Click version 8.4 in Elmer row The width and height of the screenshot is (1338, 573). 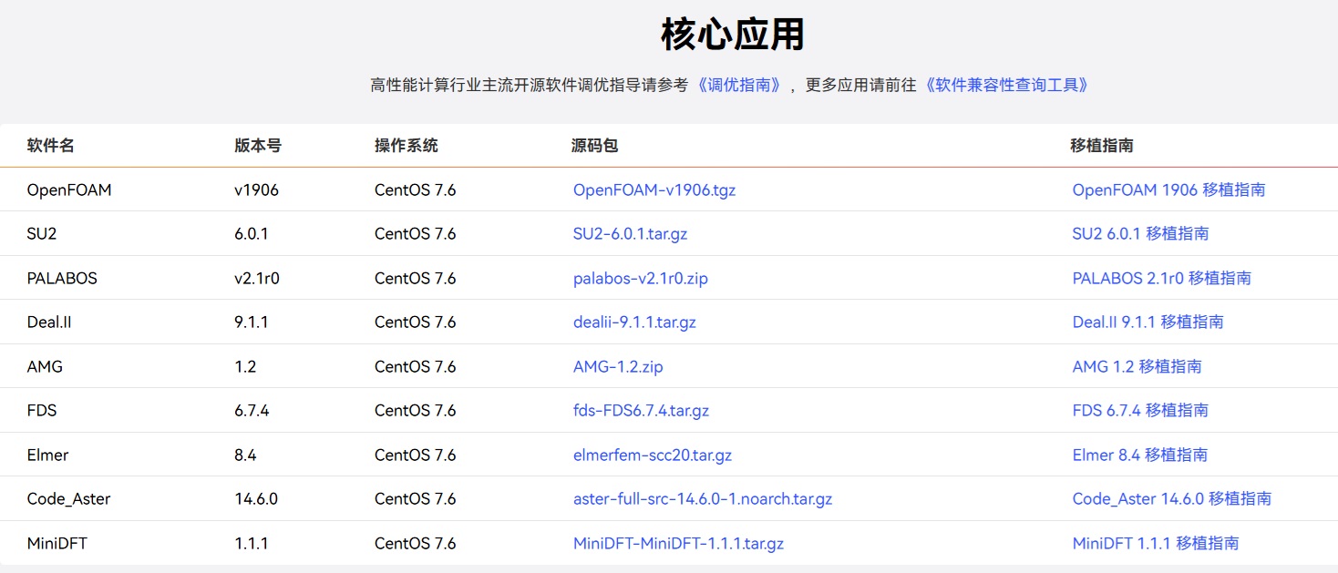tap(245, 455)
